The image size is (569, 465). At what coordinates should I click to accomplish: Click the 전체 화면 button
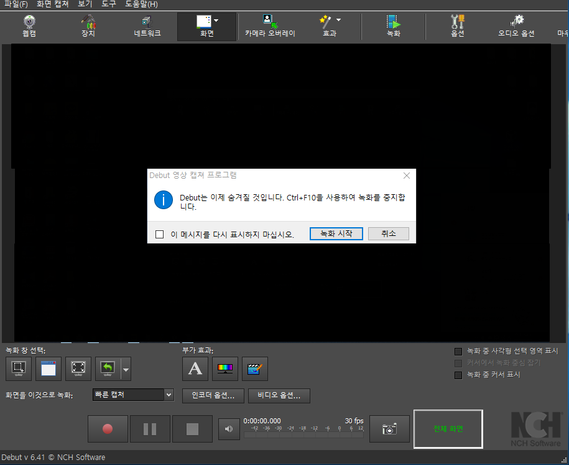pyautogui.click(x=448, y=429)
